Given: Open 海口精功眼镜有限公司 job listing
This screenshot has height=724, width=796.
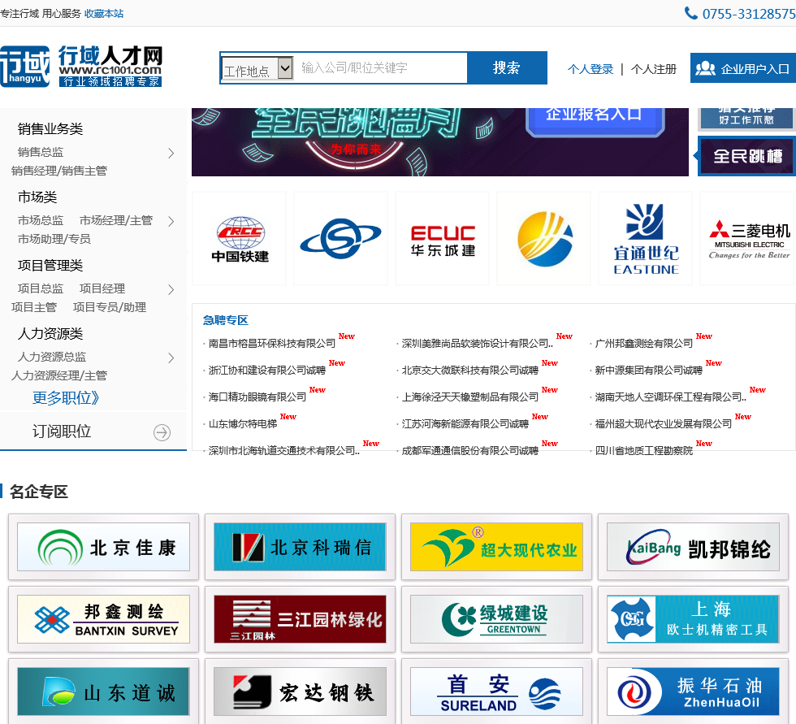Looking at the screenshot, I should [x=257, y=397].
